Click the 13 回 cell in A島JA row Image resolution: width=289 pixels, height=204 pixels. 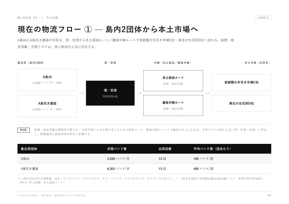point(162,159)
